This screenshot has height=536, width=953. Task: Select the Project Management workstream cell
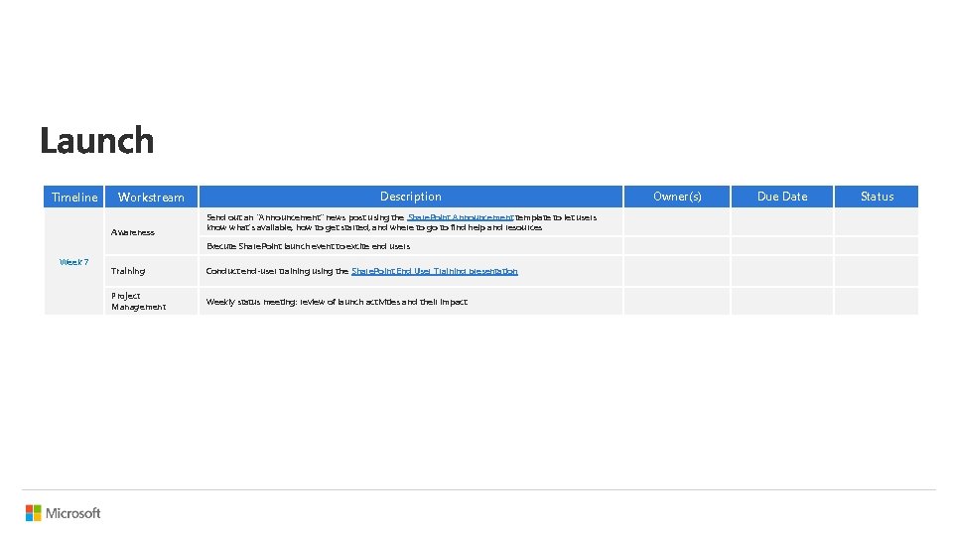(x=151, y=302)
